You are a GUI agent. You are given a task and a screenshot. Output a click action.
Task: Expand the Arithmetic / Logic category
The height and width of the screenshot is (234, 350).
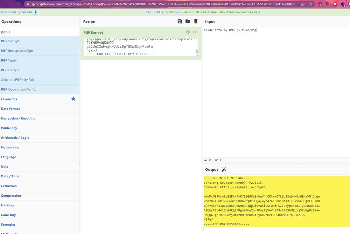40,137
